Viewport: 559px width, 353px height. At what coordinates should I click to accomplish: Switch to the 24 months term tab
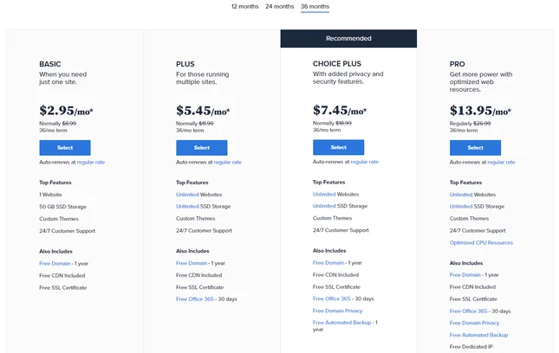point(279,6)
